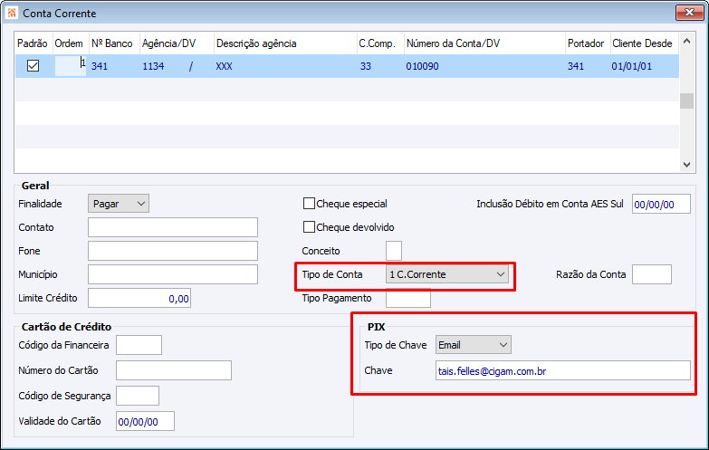Click the account number cell 010090
Image resolution: width=709 pixels, height=450 pixels.
pos(422,66)
